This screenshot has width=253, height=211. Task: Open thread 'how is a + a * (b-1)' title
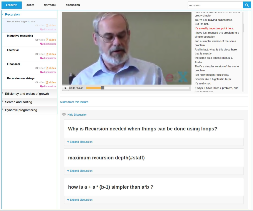click(110, 187)
